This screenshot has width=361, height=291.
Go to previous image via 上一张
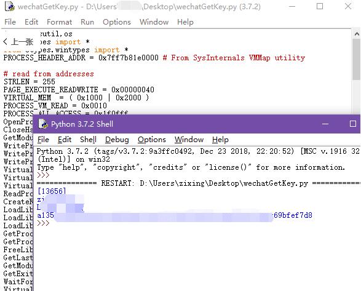[x=18, y=42]
